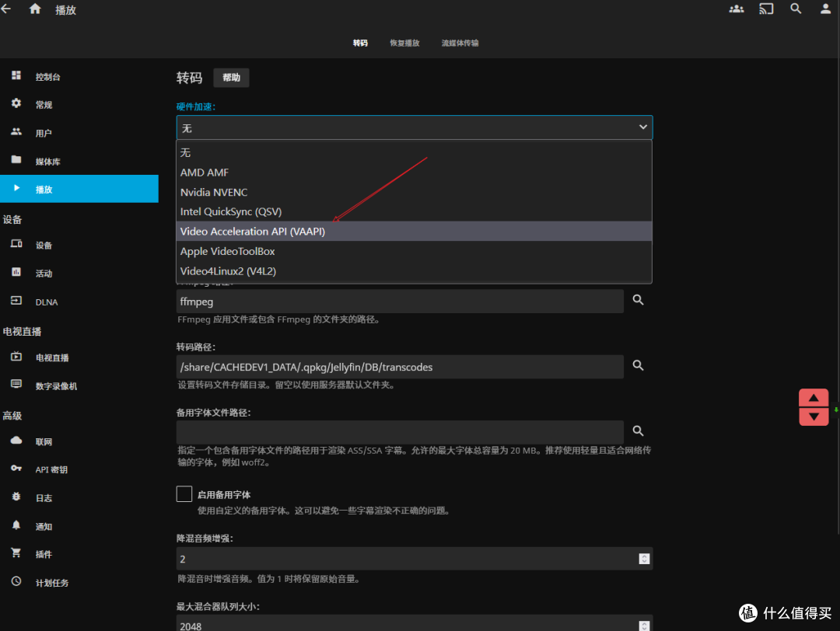Open search with the header magnifier icon
This screenshot has height=631, width=840.
click(796, 9)
